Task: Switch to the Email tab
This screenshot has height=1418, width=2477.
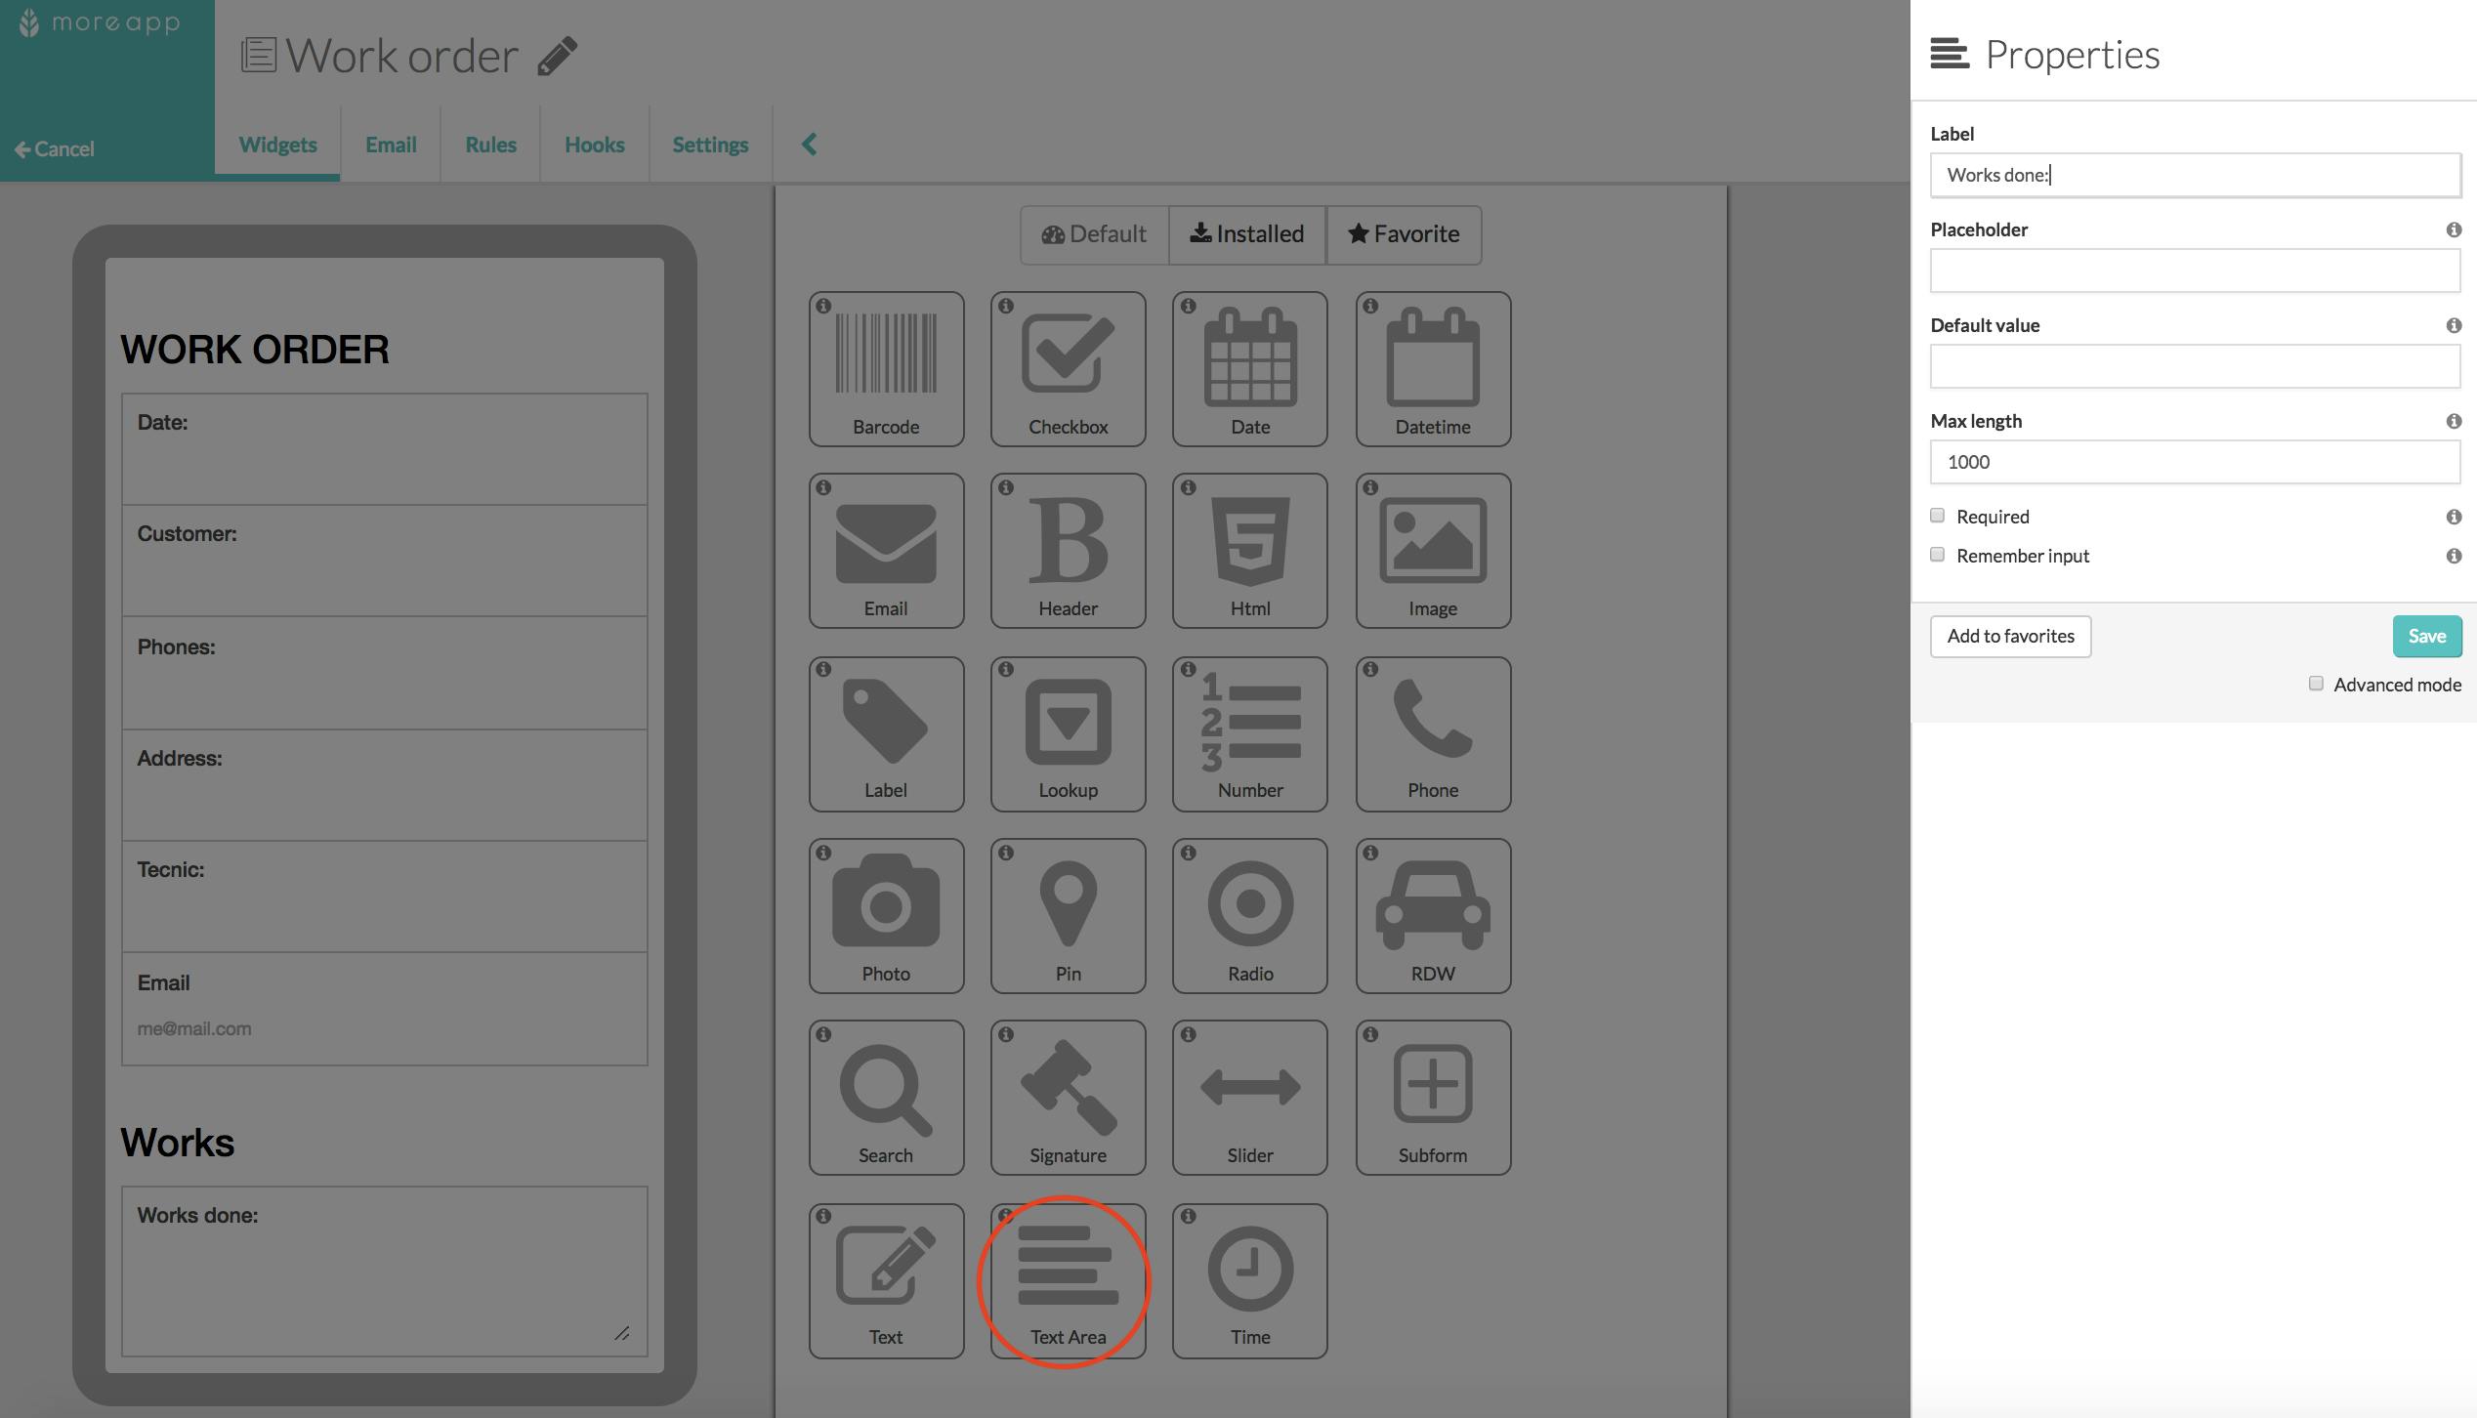Action: click(392, 143)
